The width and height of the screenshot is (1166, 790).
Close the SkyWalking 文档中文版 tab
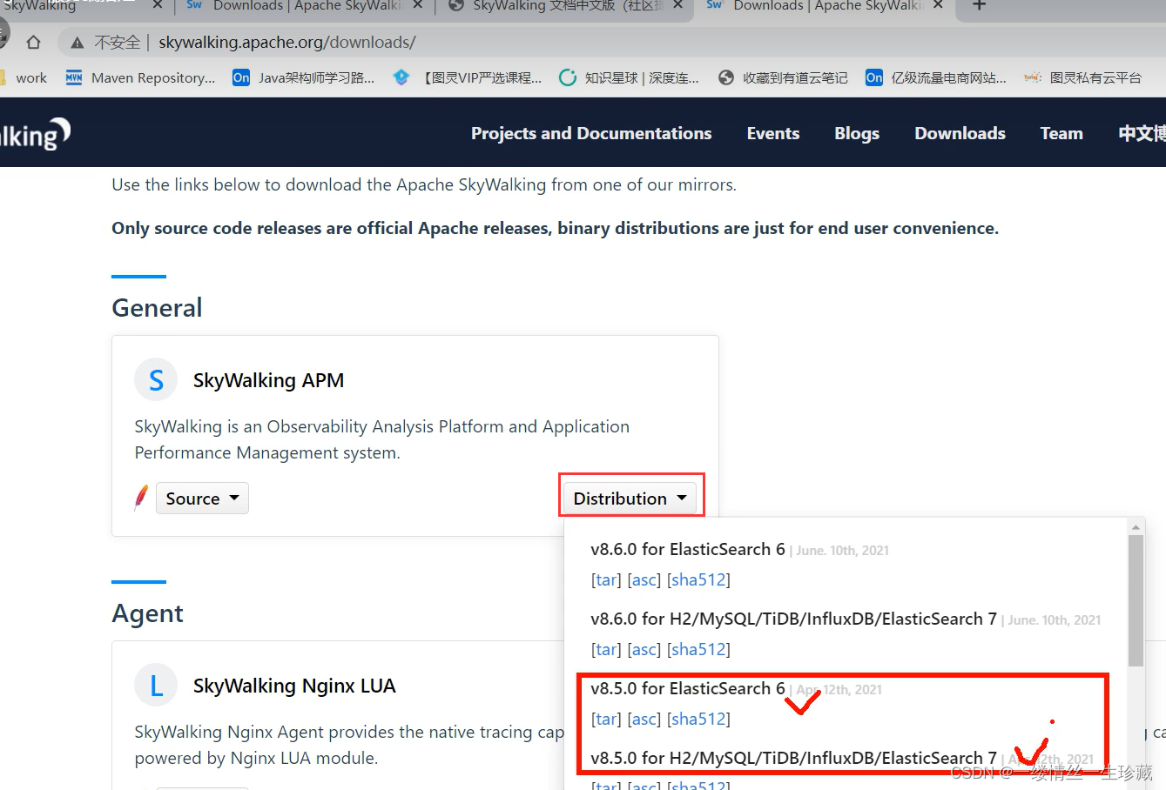point(677,5)
